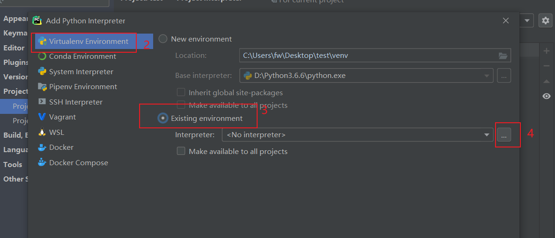Image resolution: width=555 pixels, height=238 pixels.
Task: Select the Existing environment radio button
Action: (163, 118)
